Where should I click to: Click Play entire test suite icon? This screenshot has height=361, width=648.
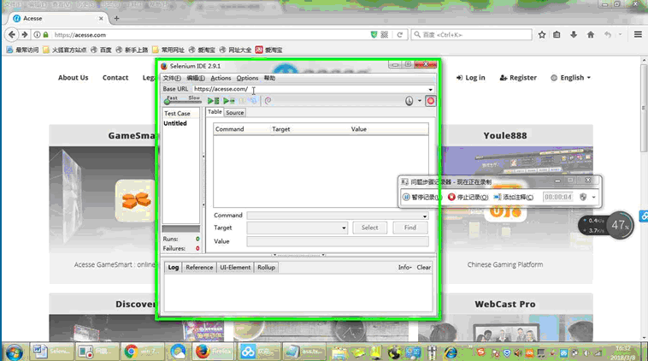coord(213,100)
